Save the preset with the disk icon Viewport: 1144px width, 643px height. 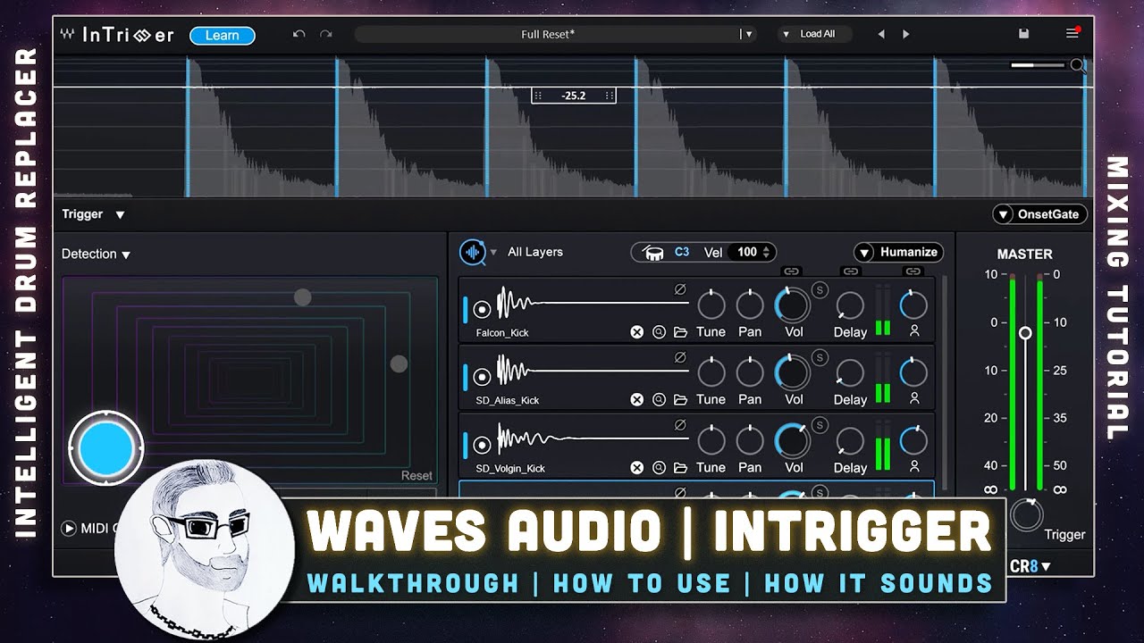[1024, 34]
